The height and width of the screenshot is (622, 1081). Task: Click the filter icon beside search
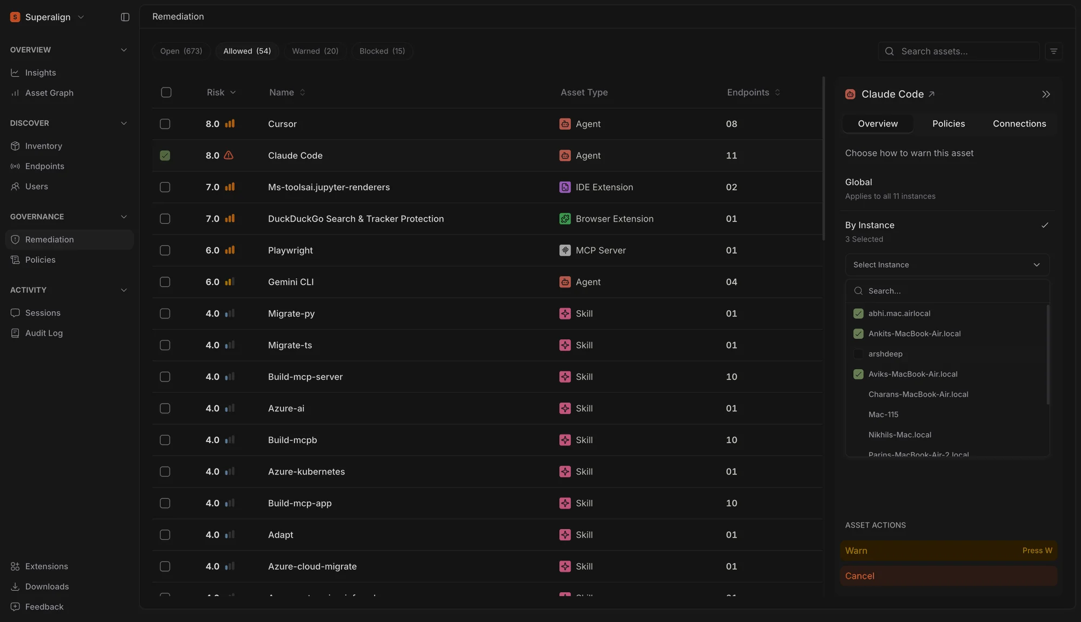pos(1053,51)
